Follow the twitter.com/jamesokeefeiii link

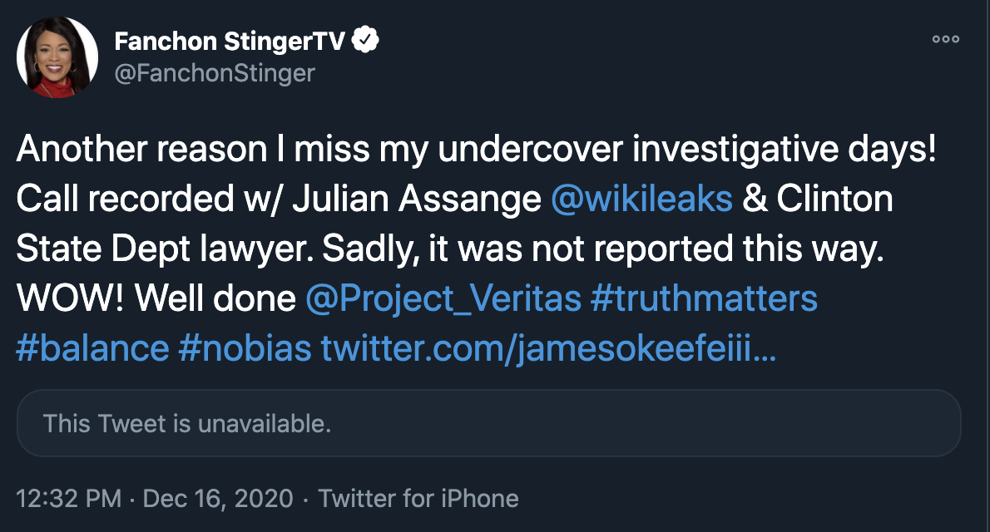point(549,347)
